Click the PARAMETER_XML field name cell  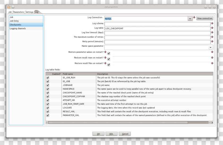pos(79,115)
